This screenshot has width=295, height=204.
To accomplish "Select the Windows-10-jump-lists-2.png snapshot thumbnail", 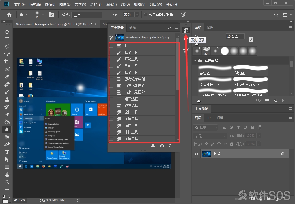I will tap(120, 37).
